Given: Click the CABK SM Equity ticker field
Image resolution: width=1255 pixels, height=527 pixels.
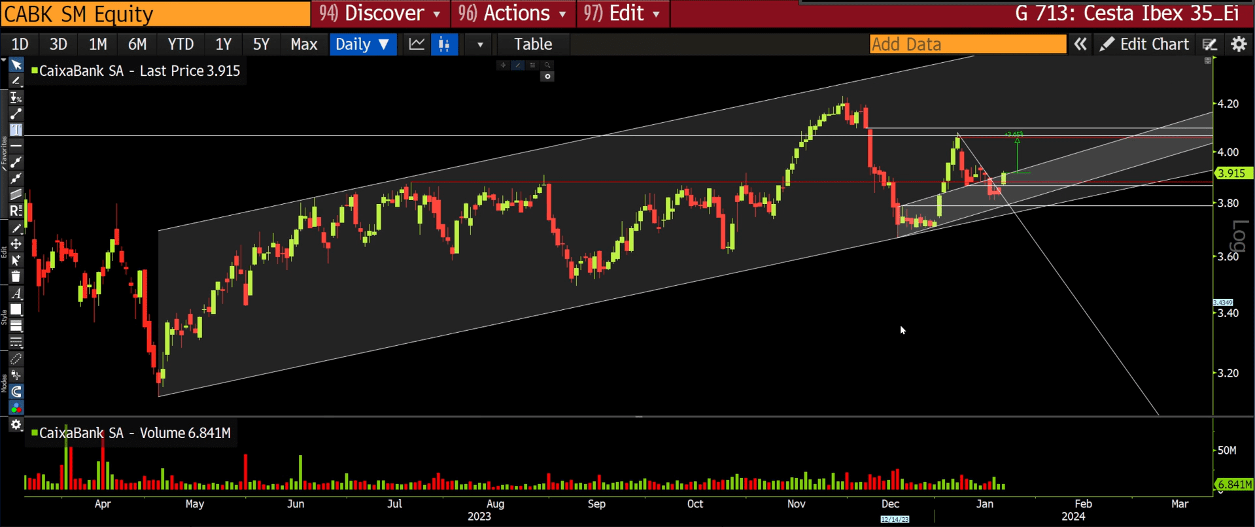Looking at the screenshot, I should [156, 14].
